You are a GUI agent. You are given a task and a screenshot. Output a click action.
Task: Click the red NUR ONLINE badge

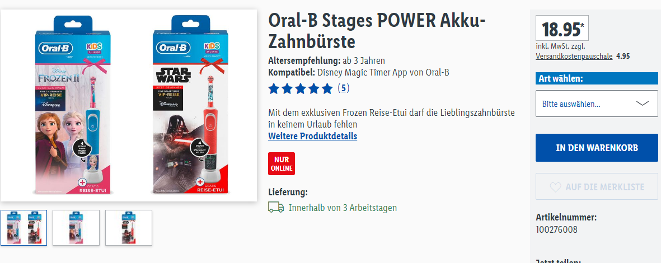tap(282, 163)
